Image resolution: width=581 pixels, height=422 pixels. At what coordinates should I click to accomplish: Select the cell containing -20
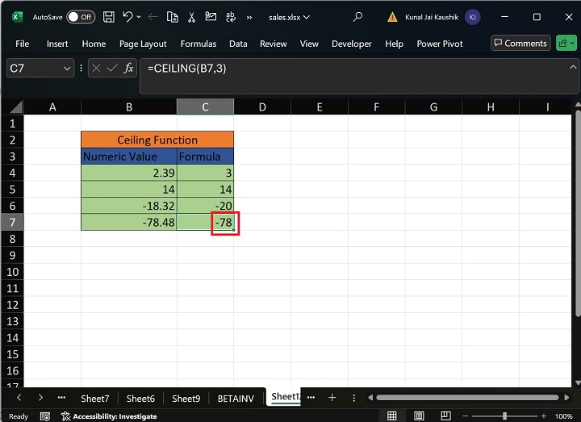205,206
